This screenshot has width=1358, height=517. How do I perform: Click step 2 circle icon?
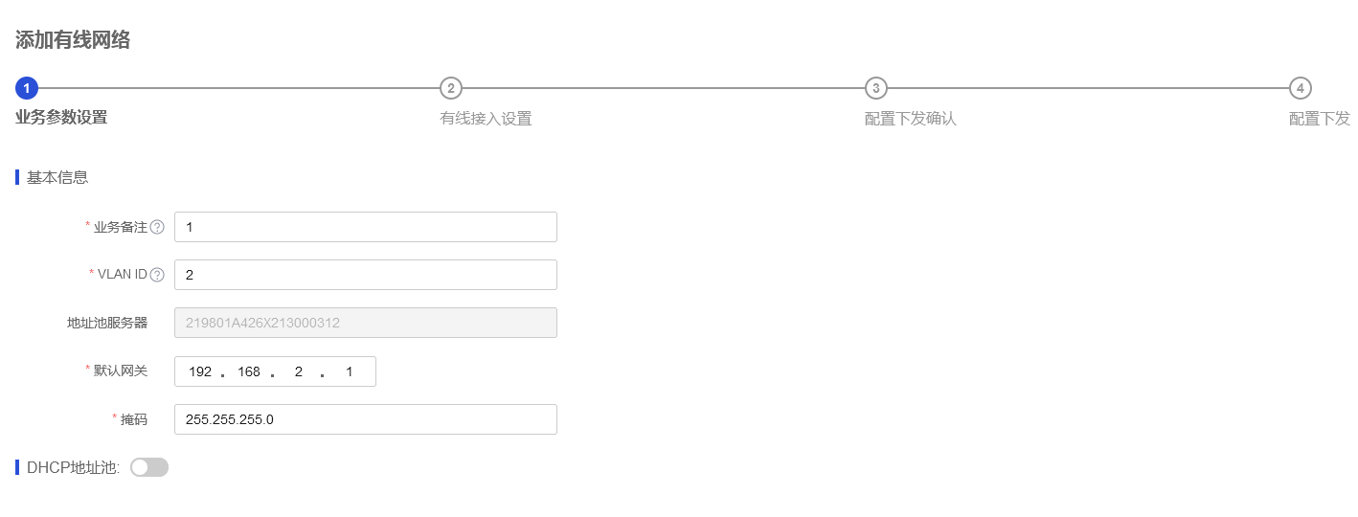451,88
